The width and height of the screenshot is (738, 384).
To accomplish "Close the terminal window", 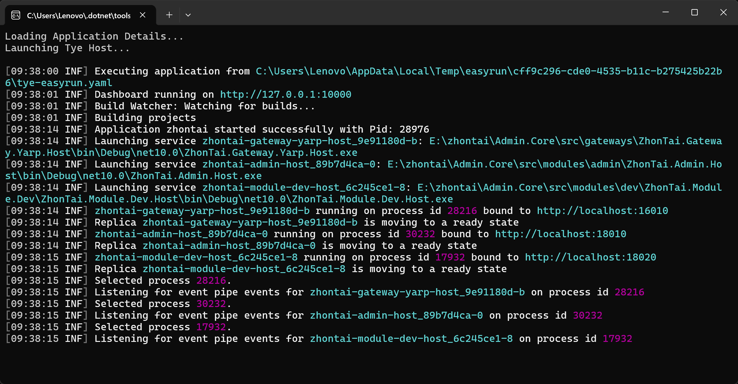I will click(x=723, y=13).
